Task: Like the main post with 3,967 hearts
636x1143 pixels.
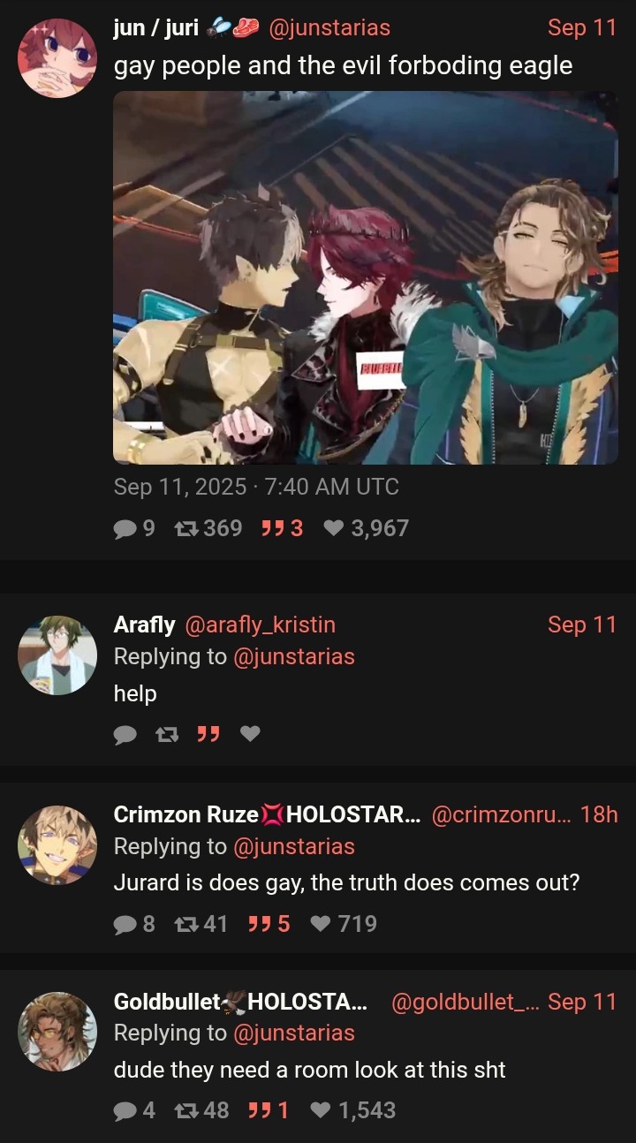Action: 333,528
